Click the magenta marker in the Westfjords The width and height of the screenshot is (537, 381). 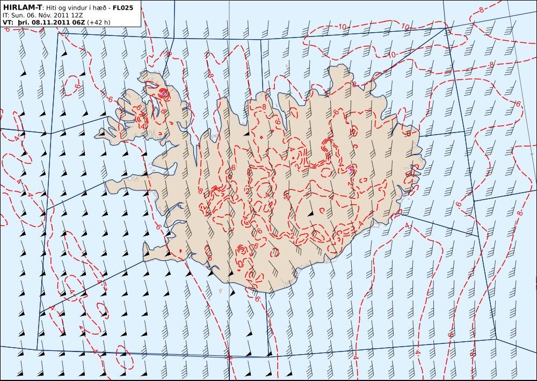coord(163,93)
